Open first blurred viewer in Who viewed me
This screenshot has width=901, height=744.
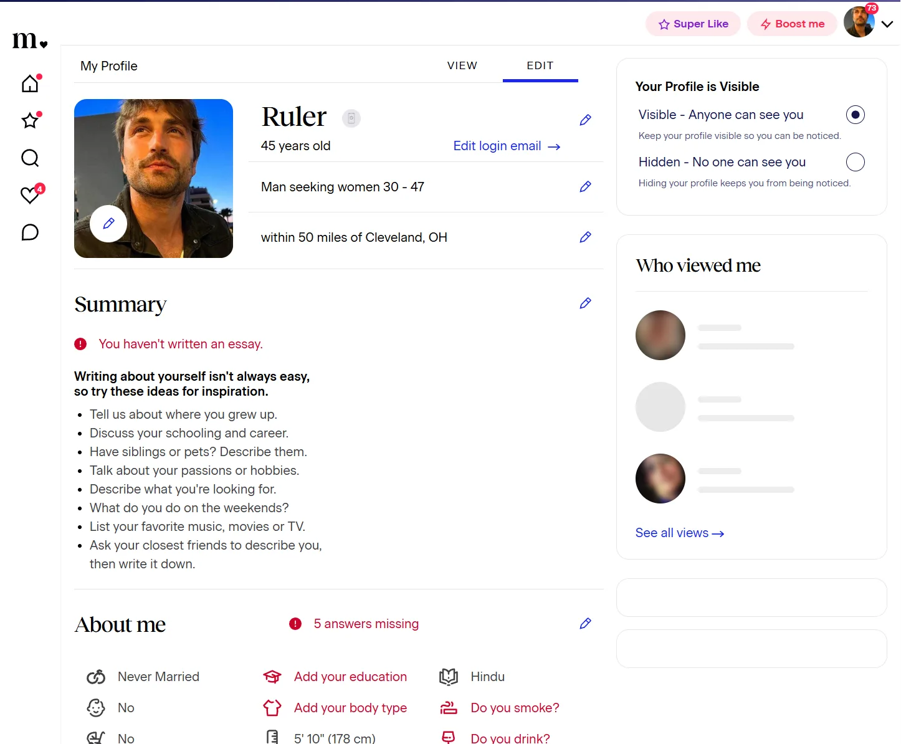[x=660, y=335]
